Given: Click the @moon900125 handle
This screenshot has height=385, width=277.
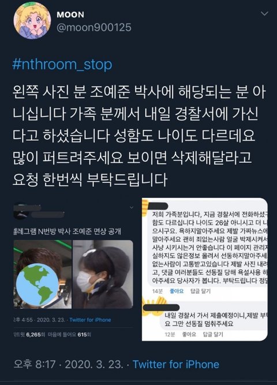Looking at the screenshot, I should 94,27.
